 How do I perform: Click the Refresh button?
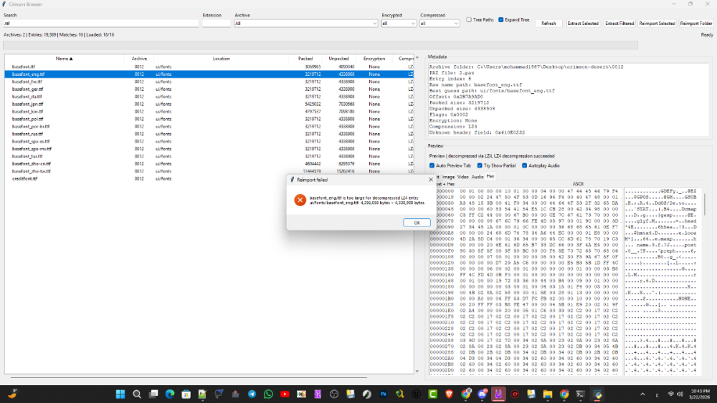tap(549, 24)
